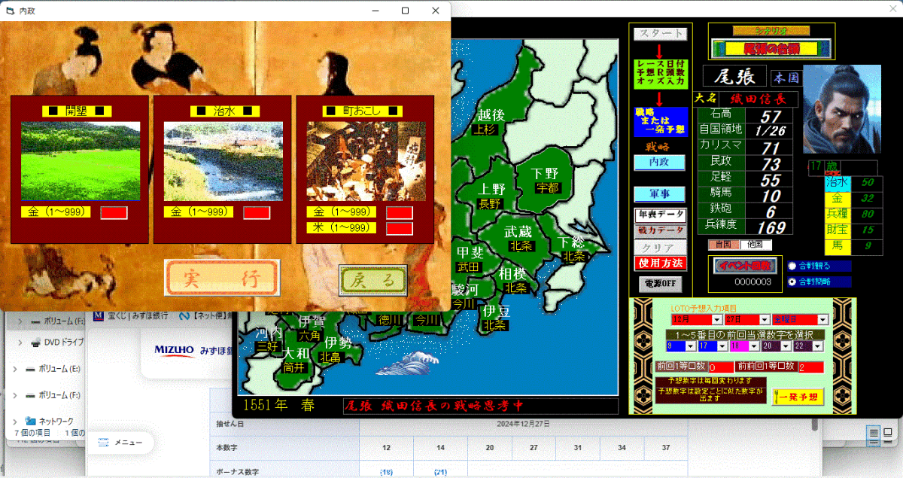Expand the DVD ドライブ node in Explorer
903x478 pixels.
20,343
